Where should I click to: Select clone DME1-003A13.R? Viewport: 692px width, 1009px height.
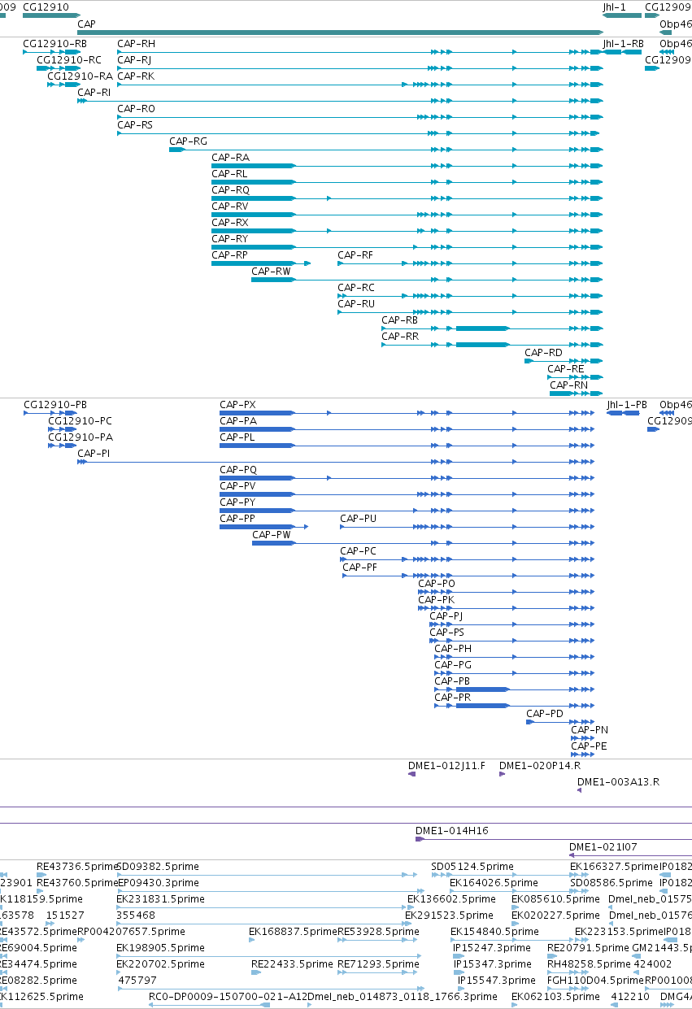[580, 790]
